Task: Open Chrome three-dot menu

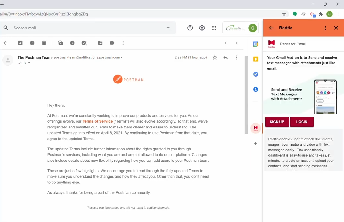Action: 338,14
